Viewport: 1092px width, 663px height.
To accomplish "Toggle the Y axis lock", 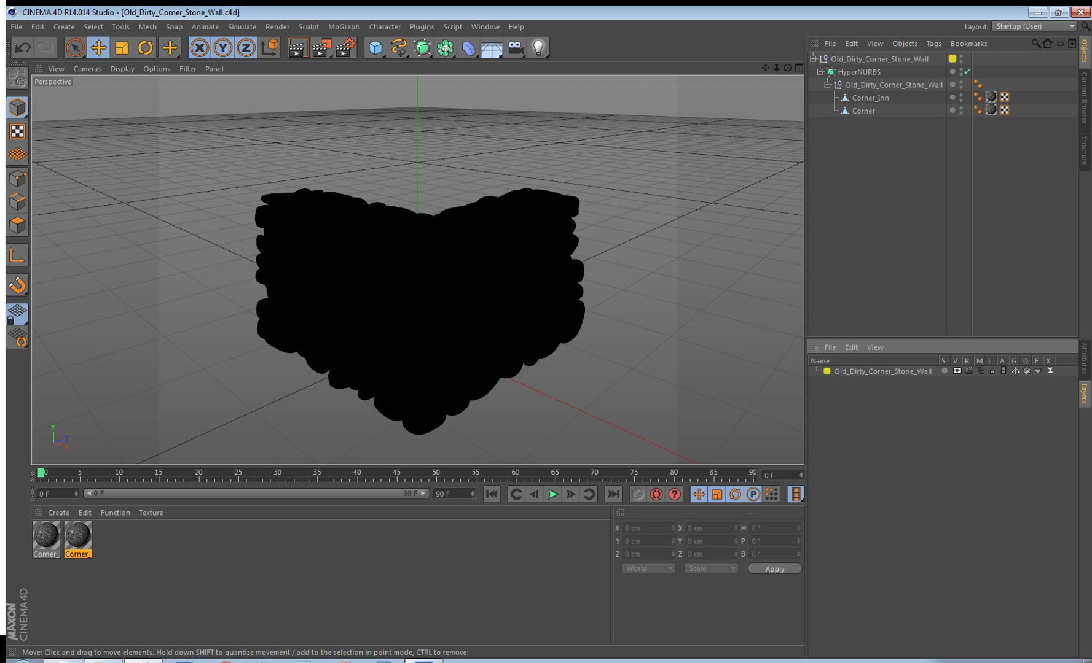I will (222, 47).
